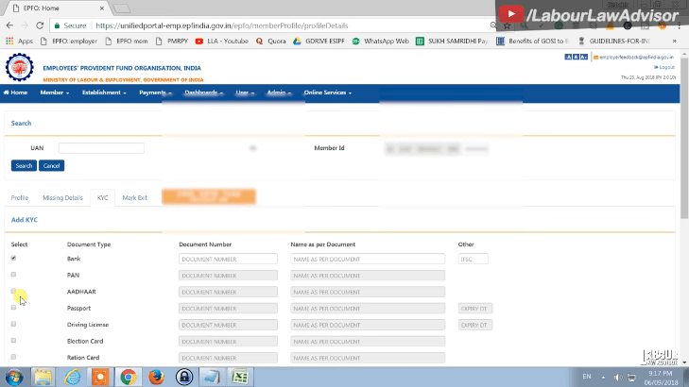Open Excel from taskbar
Image resolution: width=689 pixels, height=387 pixels.
(240, 377)
